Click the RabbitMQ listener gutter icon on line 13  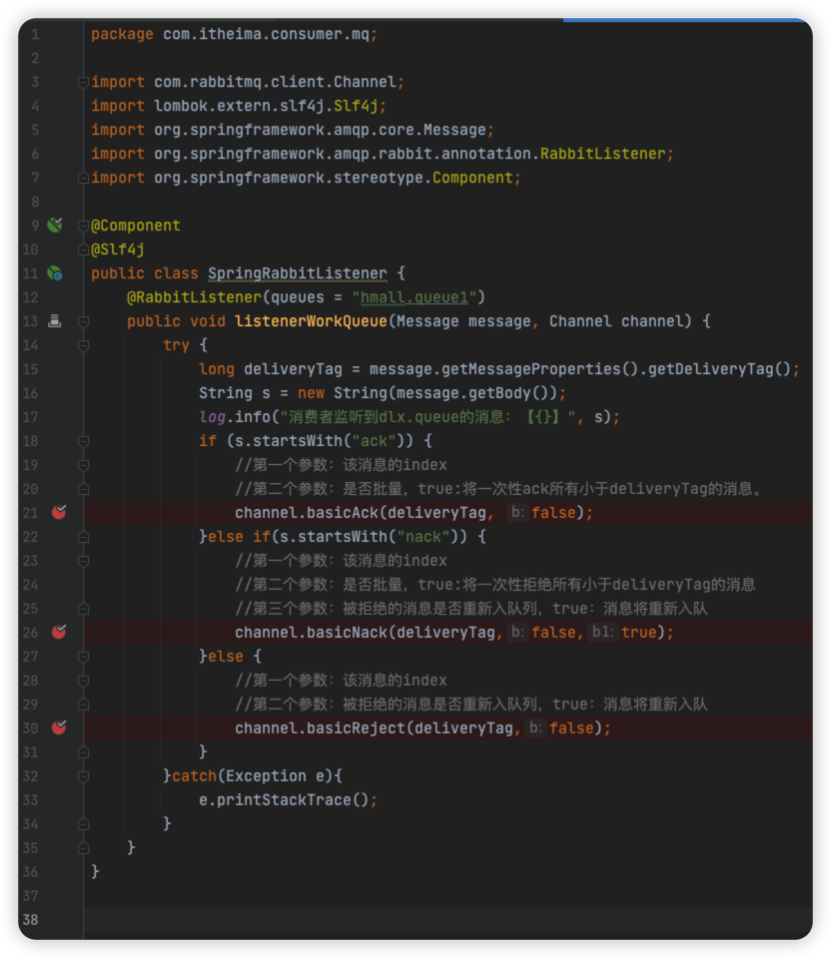[x=53, y=321]
